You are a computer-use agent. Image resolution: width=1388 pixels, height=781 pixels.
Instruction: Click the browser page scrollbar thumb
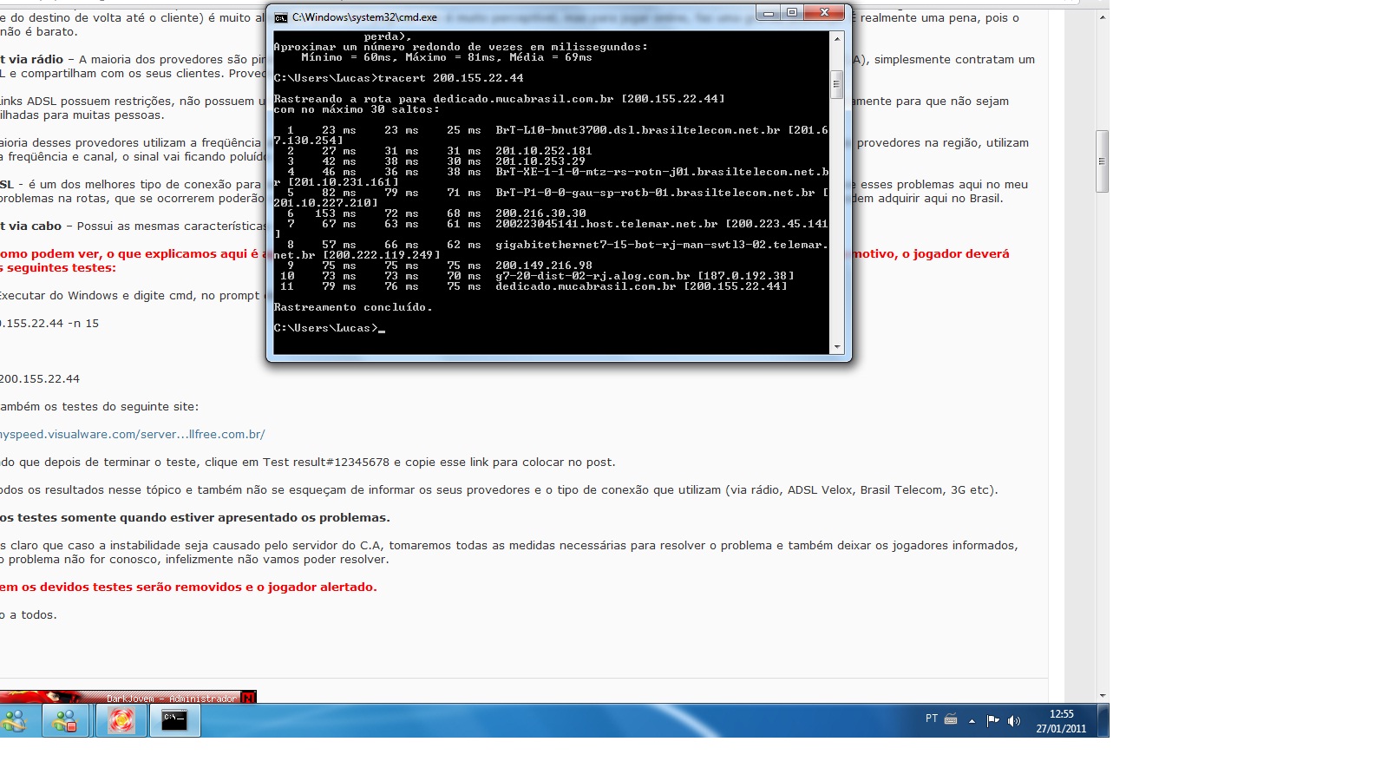[x=1103, y=161]
